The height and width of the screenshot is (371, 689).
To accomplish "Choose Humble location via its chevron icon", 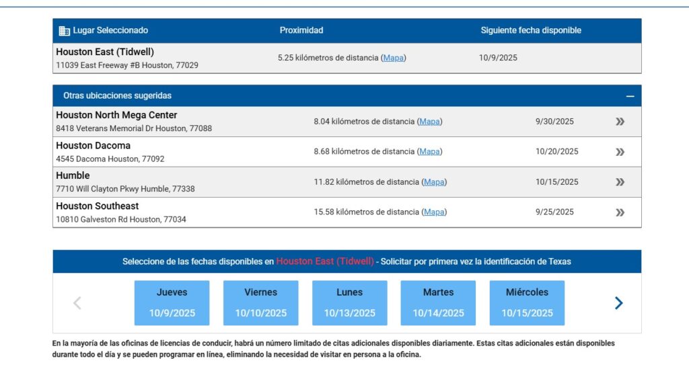I will [620, 182].
